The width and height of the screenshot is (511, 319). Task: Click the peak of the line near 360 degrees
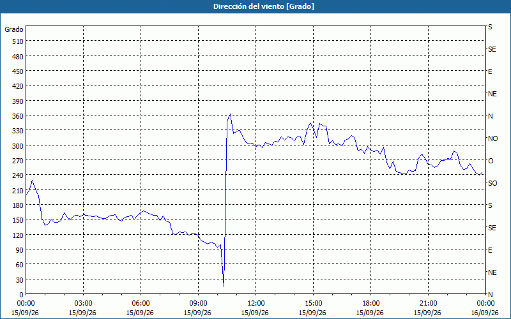tap(230, 114)
